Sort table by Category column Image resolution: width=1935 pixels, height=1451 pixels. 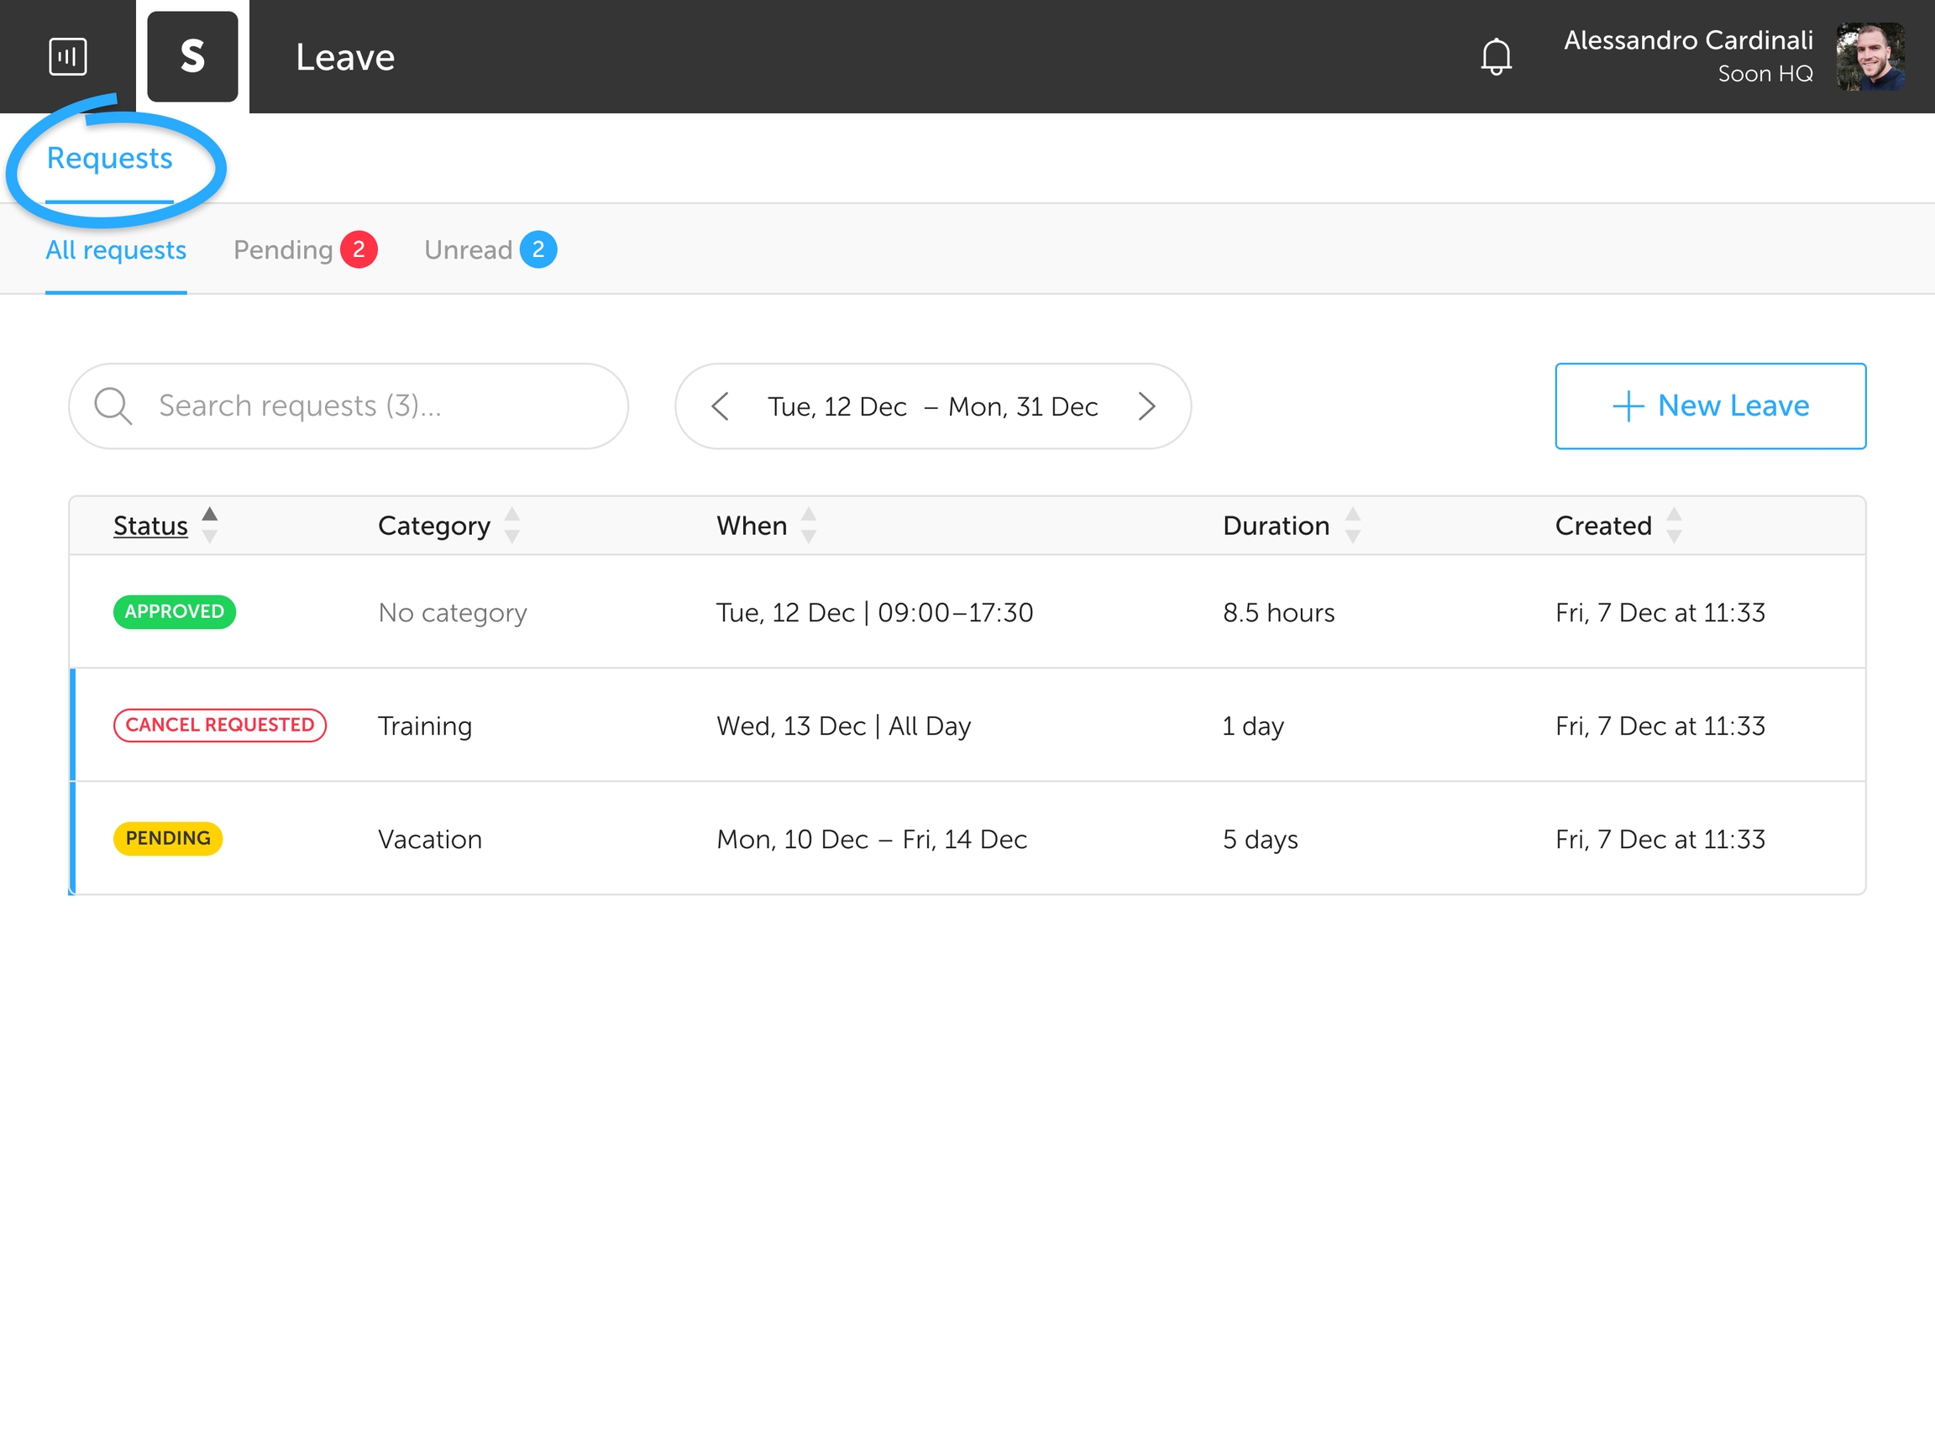point(434,526)
